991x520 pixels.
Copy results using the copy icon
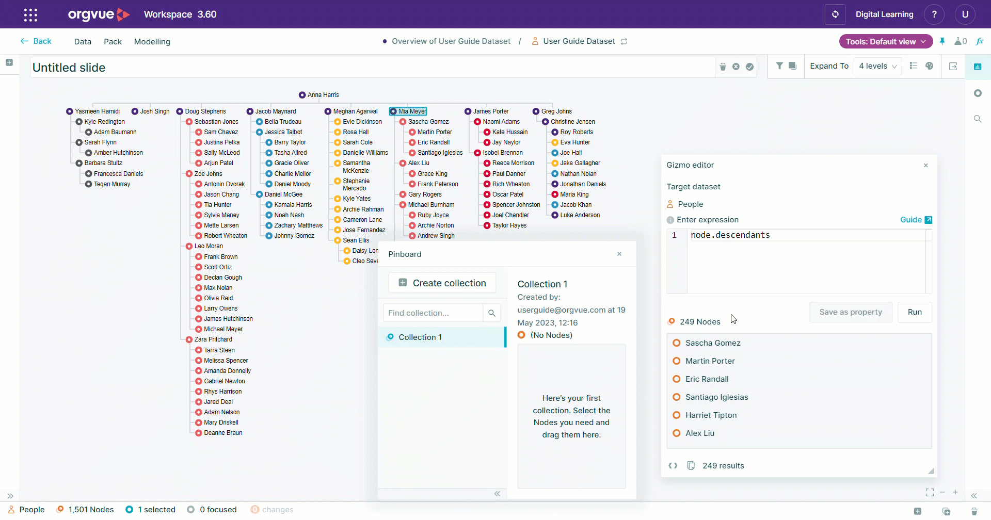click(691, 465)
